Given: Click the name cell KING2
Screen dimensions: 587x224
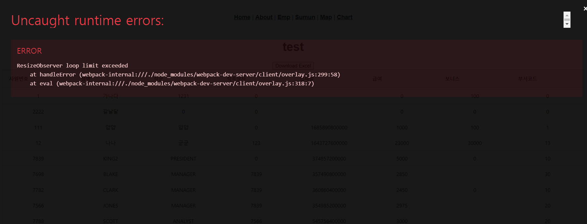Looking at the screenshot, I should point(111,159).
